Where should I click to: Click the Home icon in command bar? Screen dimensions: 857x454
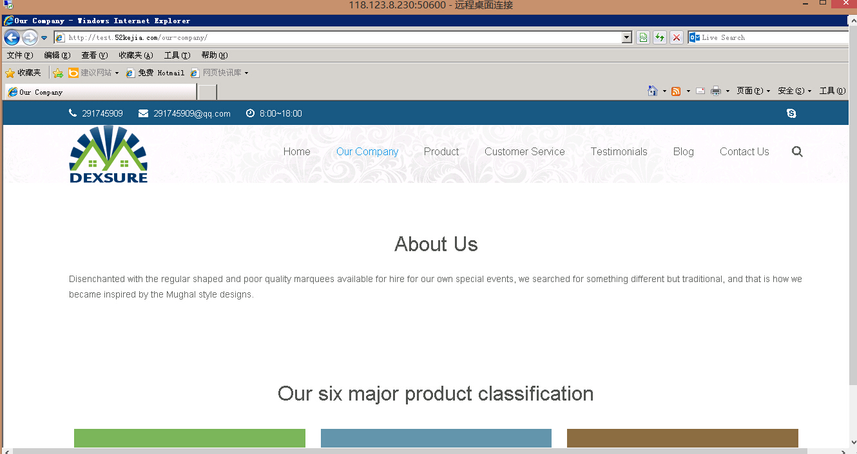point(653,91)
